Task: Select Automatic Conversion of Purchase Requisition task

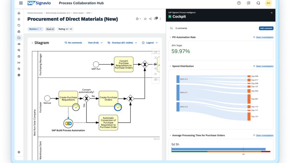Action: (108, 123)
